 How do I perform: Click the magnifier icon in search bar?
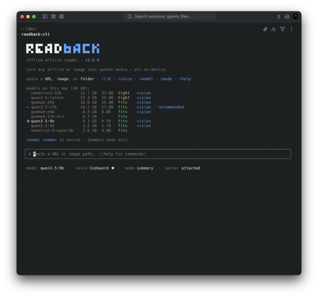click(x=129, y=17)
